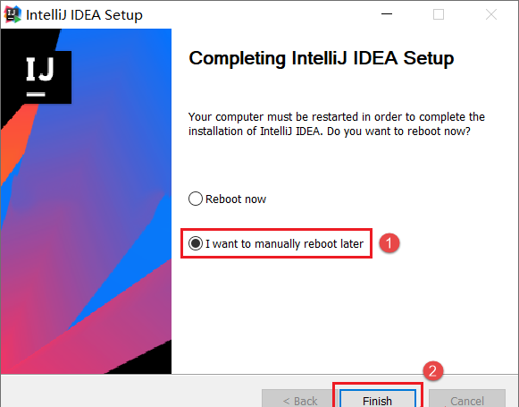Image resolution: width=519 pixels, height=407 pixels.
Task: Click Finish to complete installation
Action: [x=377, y=399]
